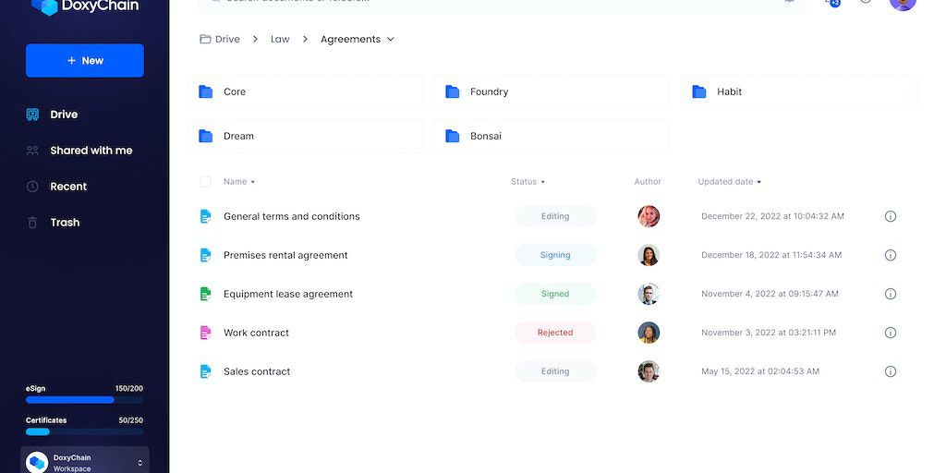Click the Signed status badge
Screen dimensions: 946x473
[x=555, y=294]
